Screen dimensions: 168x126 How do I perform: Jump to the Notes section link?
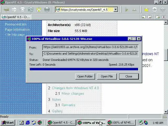[x=56, y=99]
